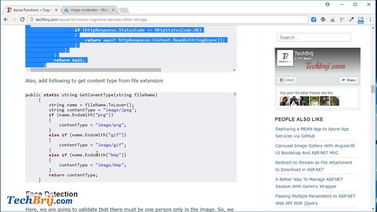Go back using the browser back arrow
Image resolution: width=377 pixels, height=212 pixels.
(x=6, y=19)
